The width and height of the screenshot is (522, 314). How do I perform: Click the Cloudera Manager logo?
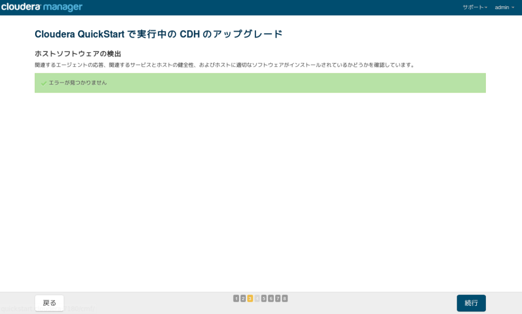42,7
